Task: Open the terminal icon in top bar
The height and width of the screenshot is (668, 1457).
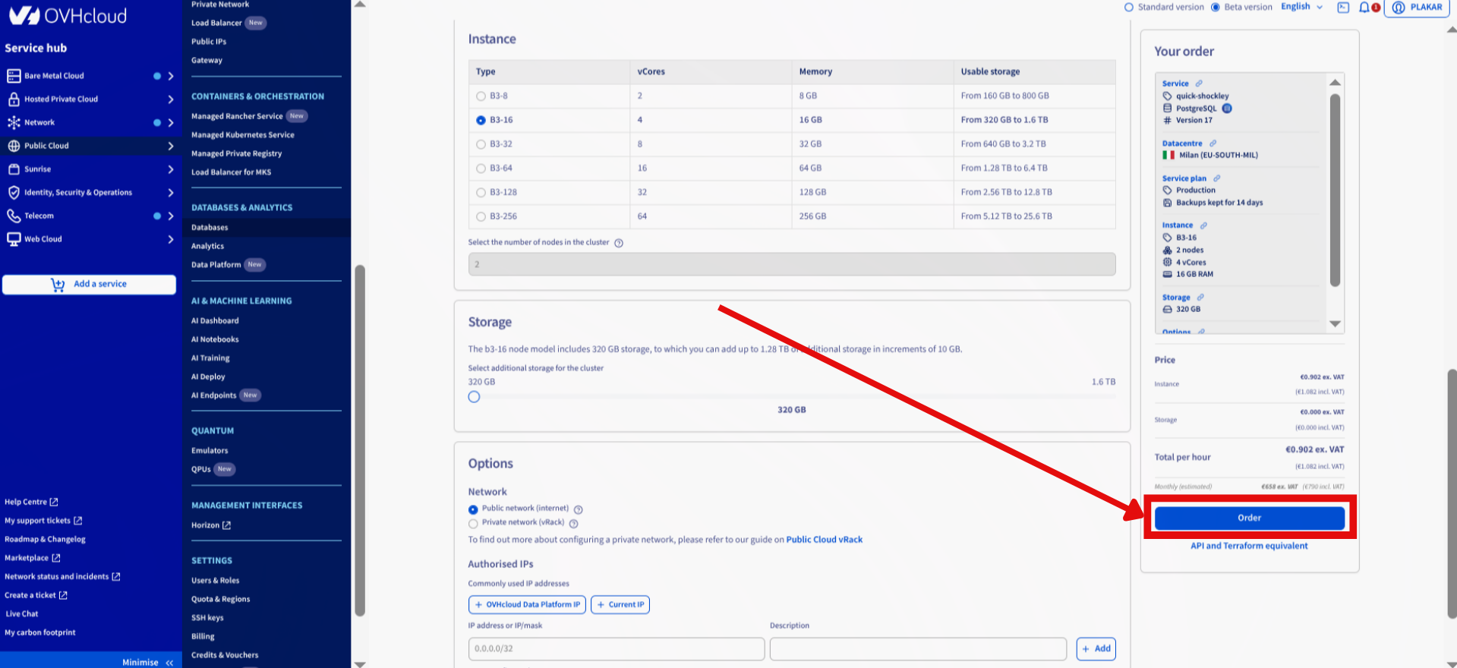Action: tap(1343, 8)
